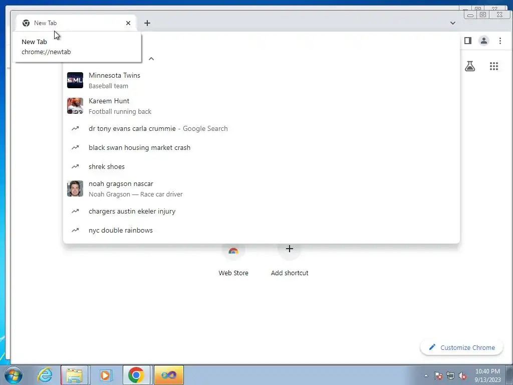This screenshot has width=513, height=385.
Task: Choose nyc double rainbows suggestion
Action: [261, 231]
